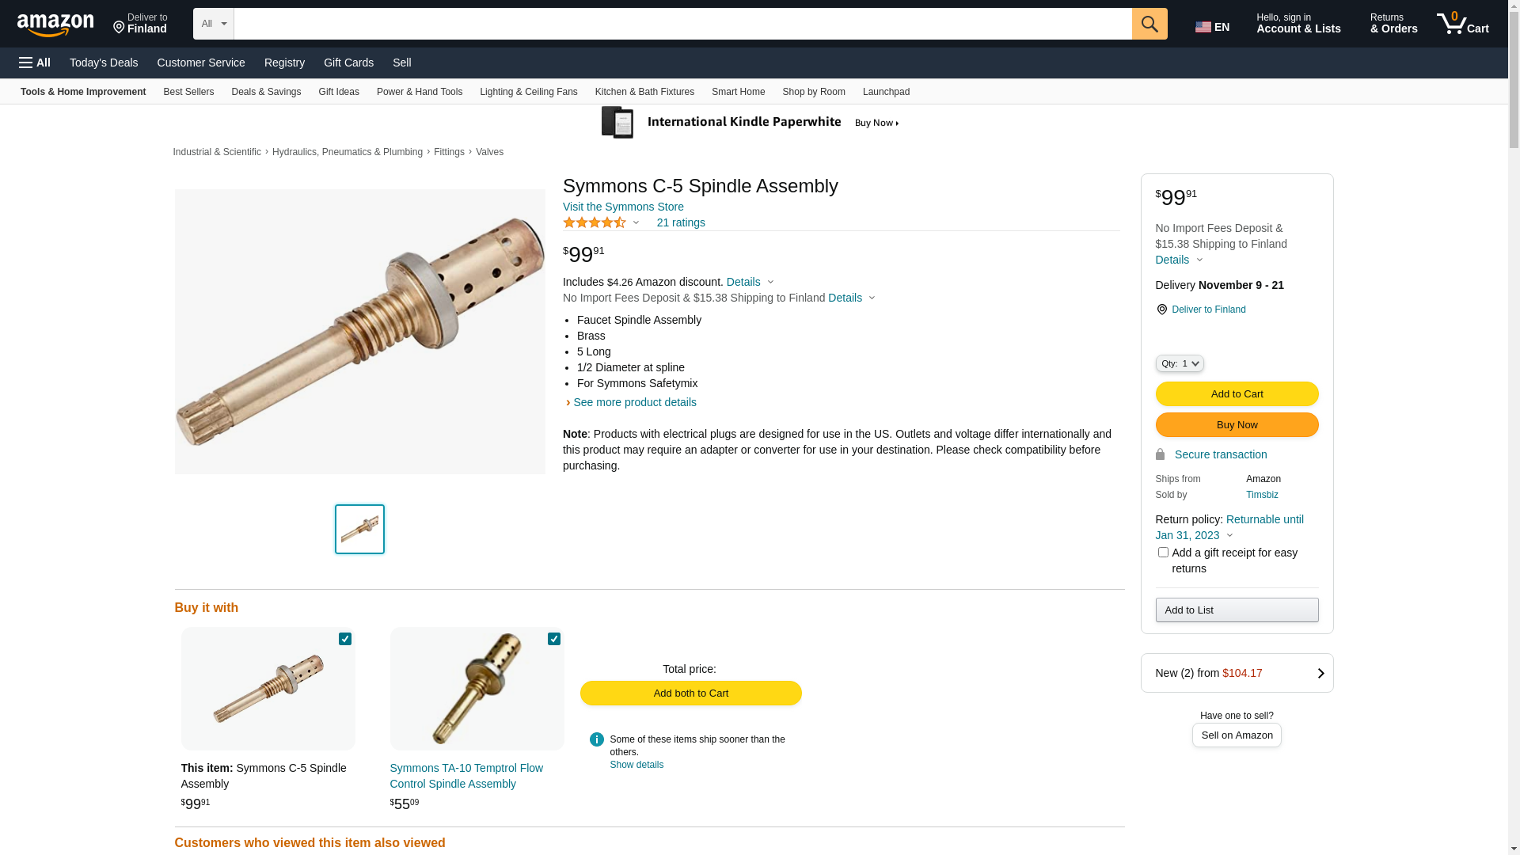Click the star rating icons

595,222
